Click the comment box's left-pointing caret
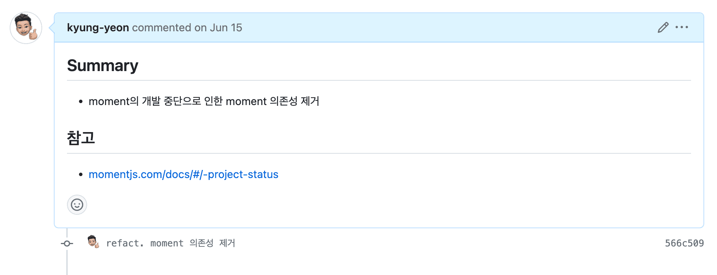 [51, 28]
